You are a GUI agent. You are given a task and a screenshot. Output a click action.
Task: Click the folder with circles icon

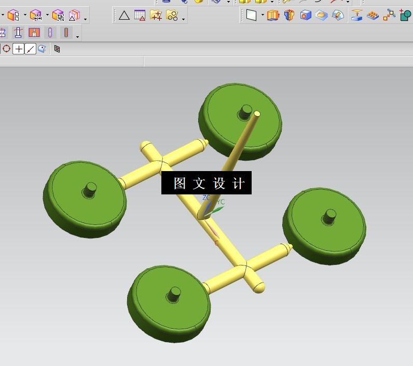click(172, 15)
